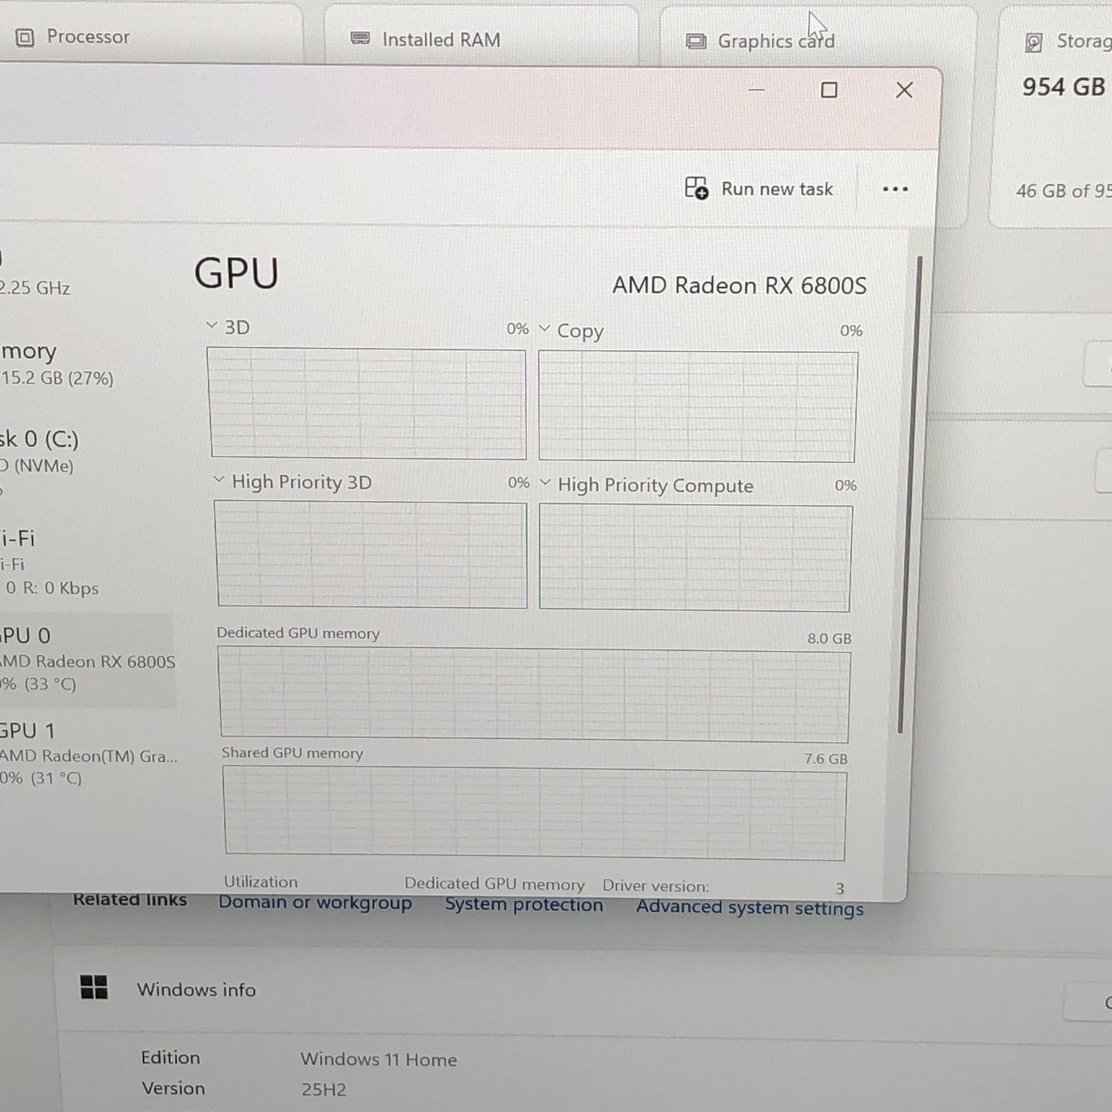Click the Installed RAM card icon
This screenshot has width=1112, height=1112.
[360, 38]
